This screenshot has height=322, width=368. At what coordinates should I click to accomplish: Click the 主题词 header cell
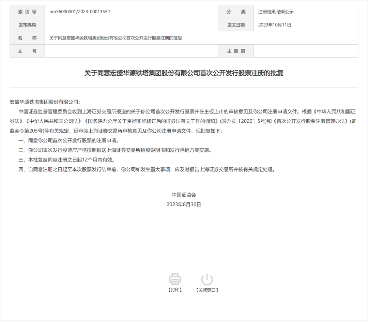pos(236,51)
